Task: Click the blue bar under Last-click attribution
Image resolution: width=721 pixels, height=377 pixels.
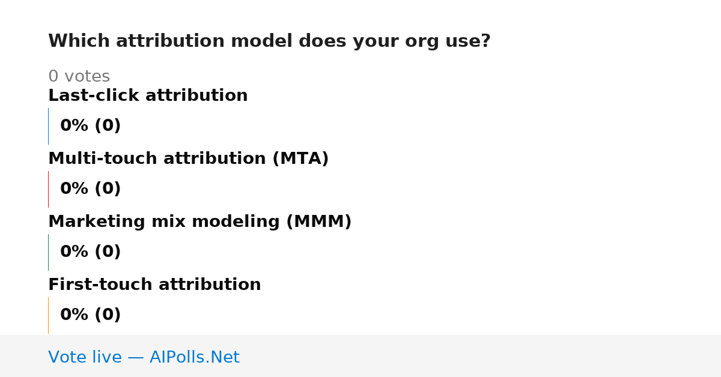Action: click(48, 126)
